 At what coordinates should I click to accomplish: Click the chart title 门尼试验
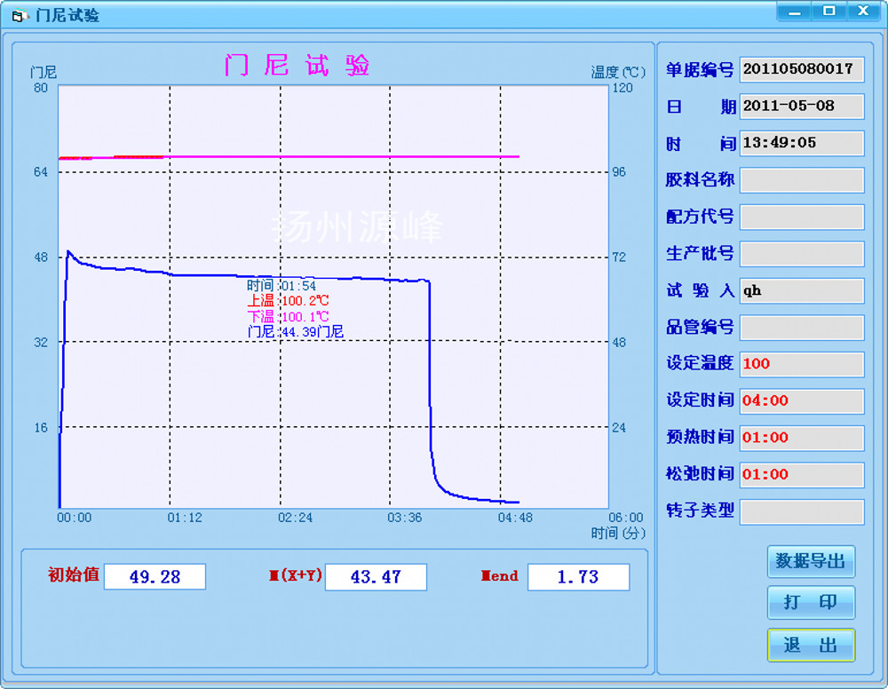pos(297,65)
